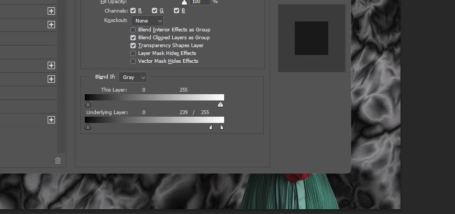Screen dimensions: 455x214
Task: Delete effect using the trash can icon
Action: (58, 161)
